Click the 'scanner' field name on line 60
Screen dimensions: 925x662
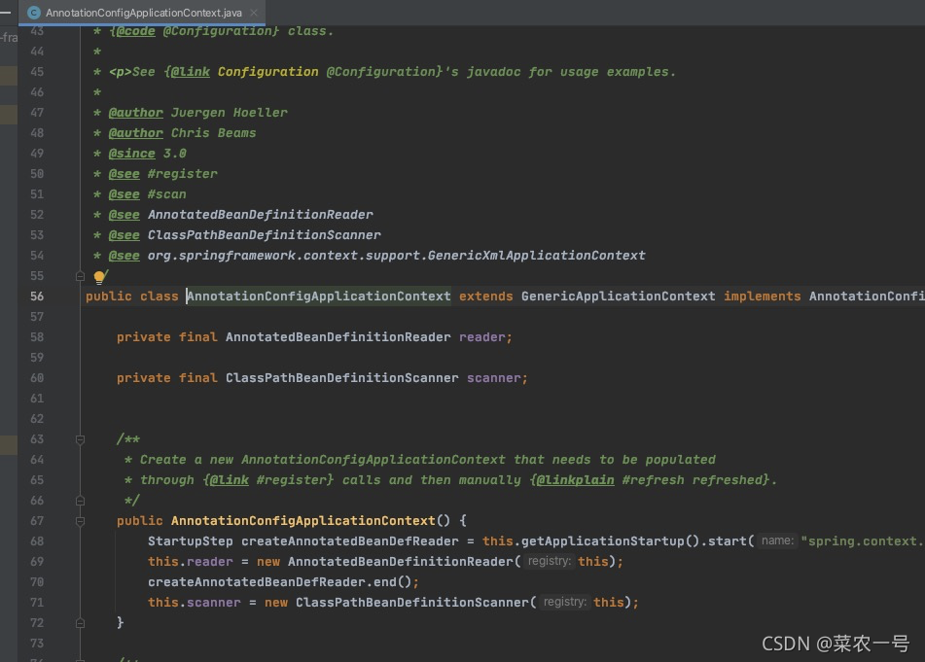coord(494,378)
